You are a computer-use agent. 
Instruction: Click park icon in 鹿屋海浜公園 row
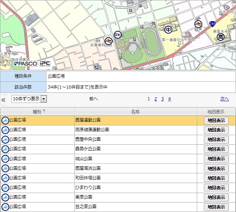[5, 168]
